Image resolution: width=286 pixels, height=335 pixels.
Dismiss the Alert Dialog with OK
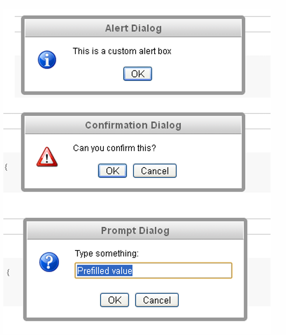pos(138,74)
